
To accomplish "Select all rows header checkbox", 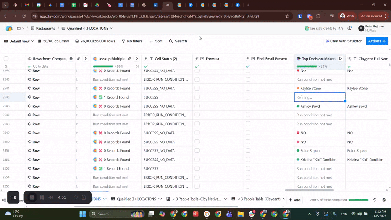I will pyautogui.click(x=6, y=59).
